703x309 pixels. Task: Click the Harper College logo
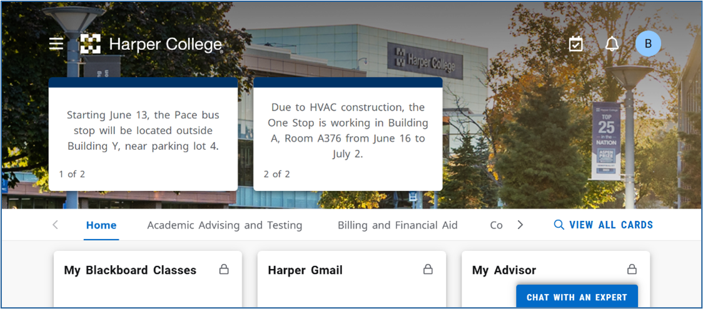pos(152,44)
